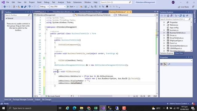Expand the References node
The image size is (197, 111).
pos(164,25)
